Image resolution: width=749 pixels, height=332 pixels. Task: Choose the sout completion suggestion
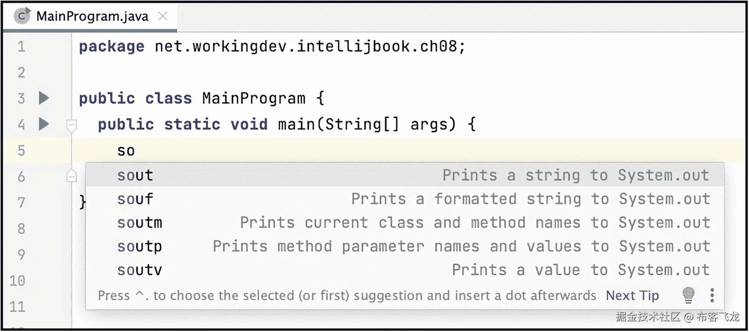pyautogui.click(x=135, y=175)
